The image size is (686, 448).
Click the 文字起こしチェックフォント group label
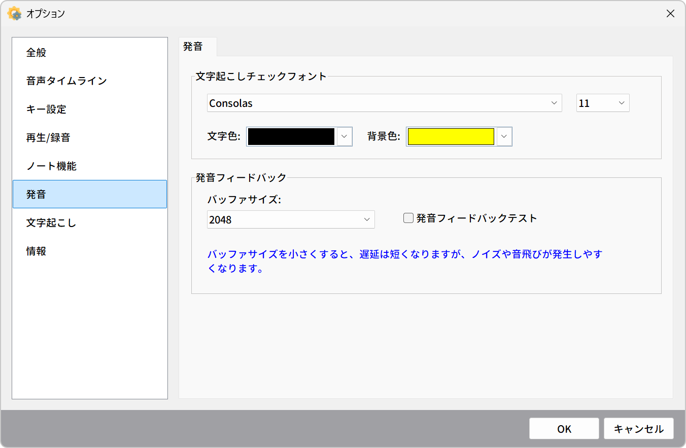coord(261,77)
